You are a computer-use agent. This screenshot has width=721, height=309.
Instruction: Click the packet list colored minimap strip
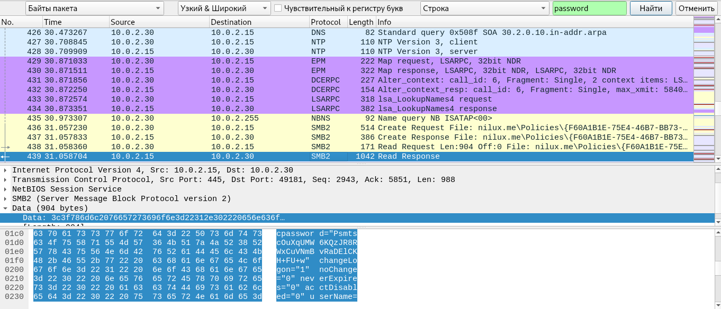pyautogui.click(x=704, y=89)
